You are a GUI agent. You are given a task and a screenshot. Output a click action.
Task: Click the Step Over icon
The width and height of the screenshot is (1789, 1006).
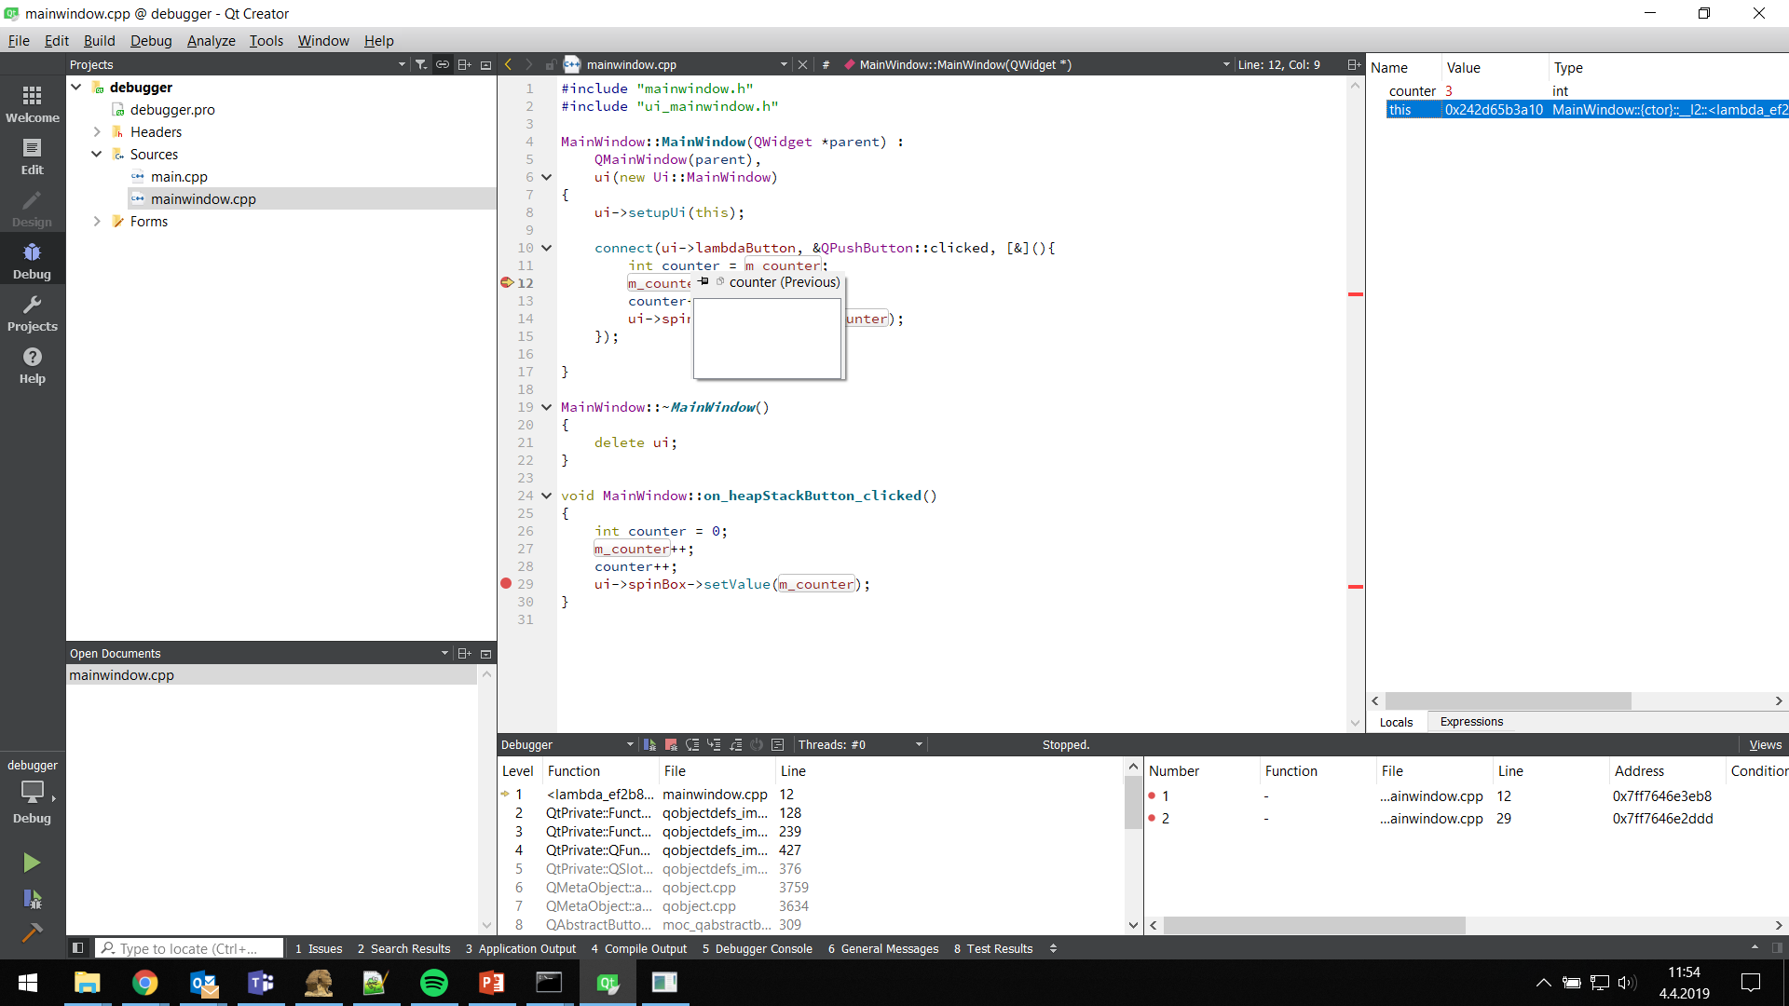pos(692,745)
